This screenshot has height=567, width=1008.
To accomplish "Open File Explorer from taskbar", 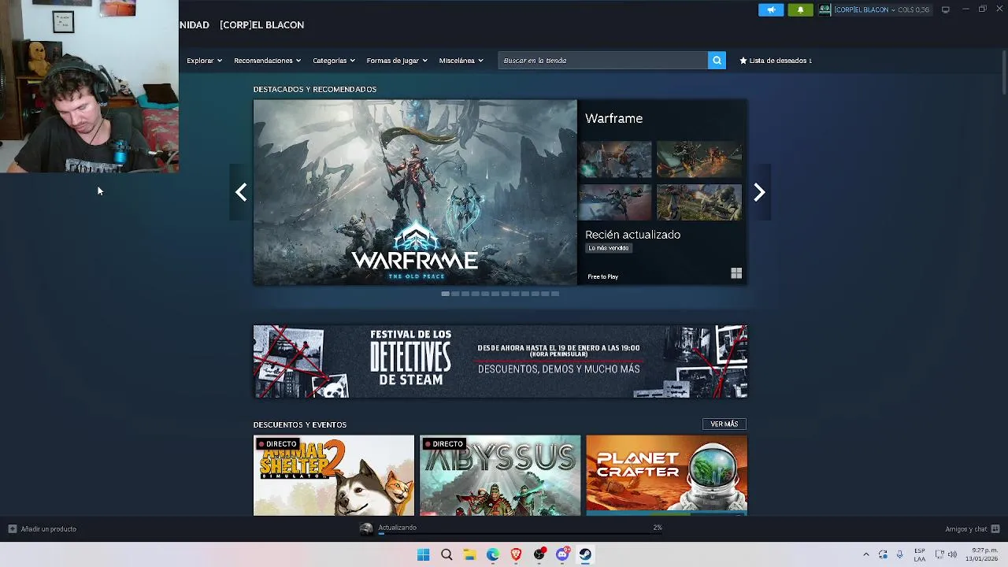I will pyautogui.click(x=469, y=554).
